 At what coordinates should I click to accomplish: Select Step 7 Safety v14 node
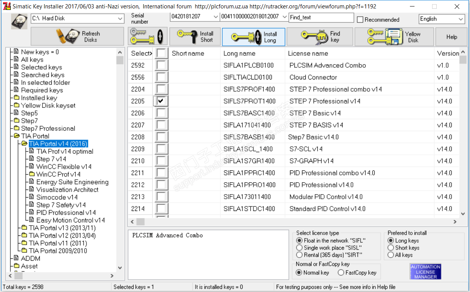[61, 205]
